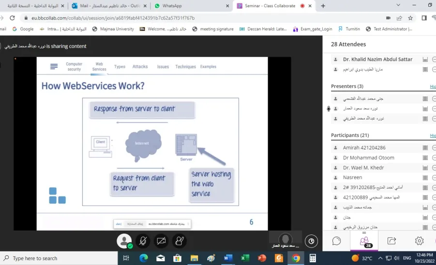Click participant Dr Mohammad Otoom

coord(368,158)
